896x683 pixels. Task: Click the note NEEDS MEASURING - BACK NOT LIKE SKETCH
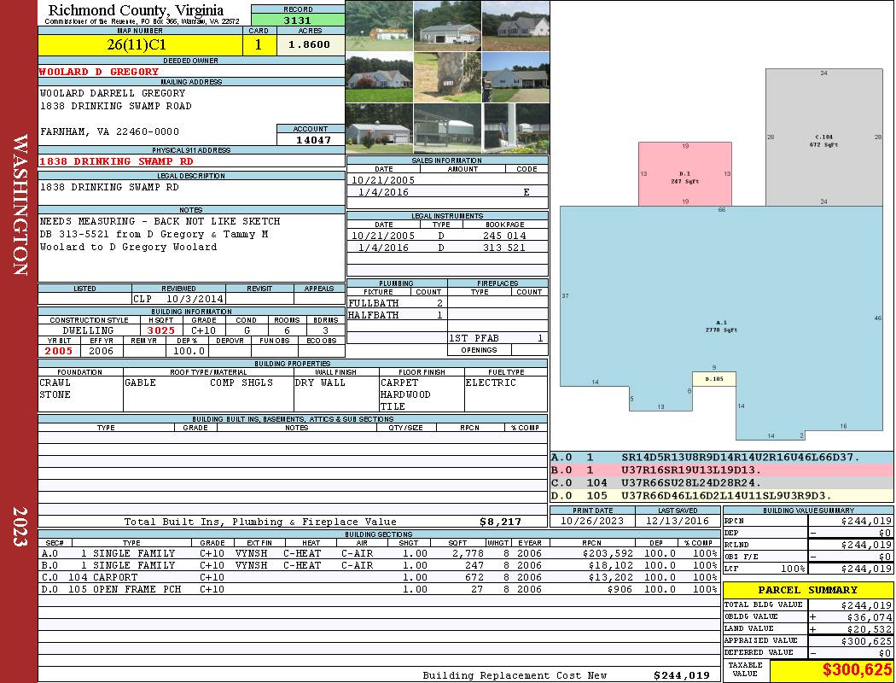[x=160, y=220]
